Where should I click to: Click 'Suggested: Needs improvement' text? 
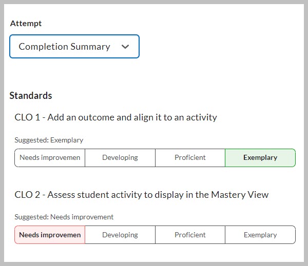64,217
